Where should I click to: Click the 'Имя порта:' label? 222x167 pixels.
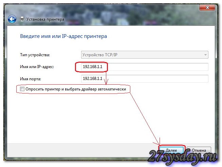tap(31, 79)
